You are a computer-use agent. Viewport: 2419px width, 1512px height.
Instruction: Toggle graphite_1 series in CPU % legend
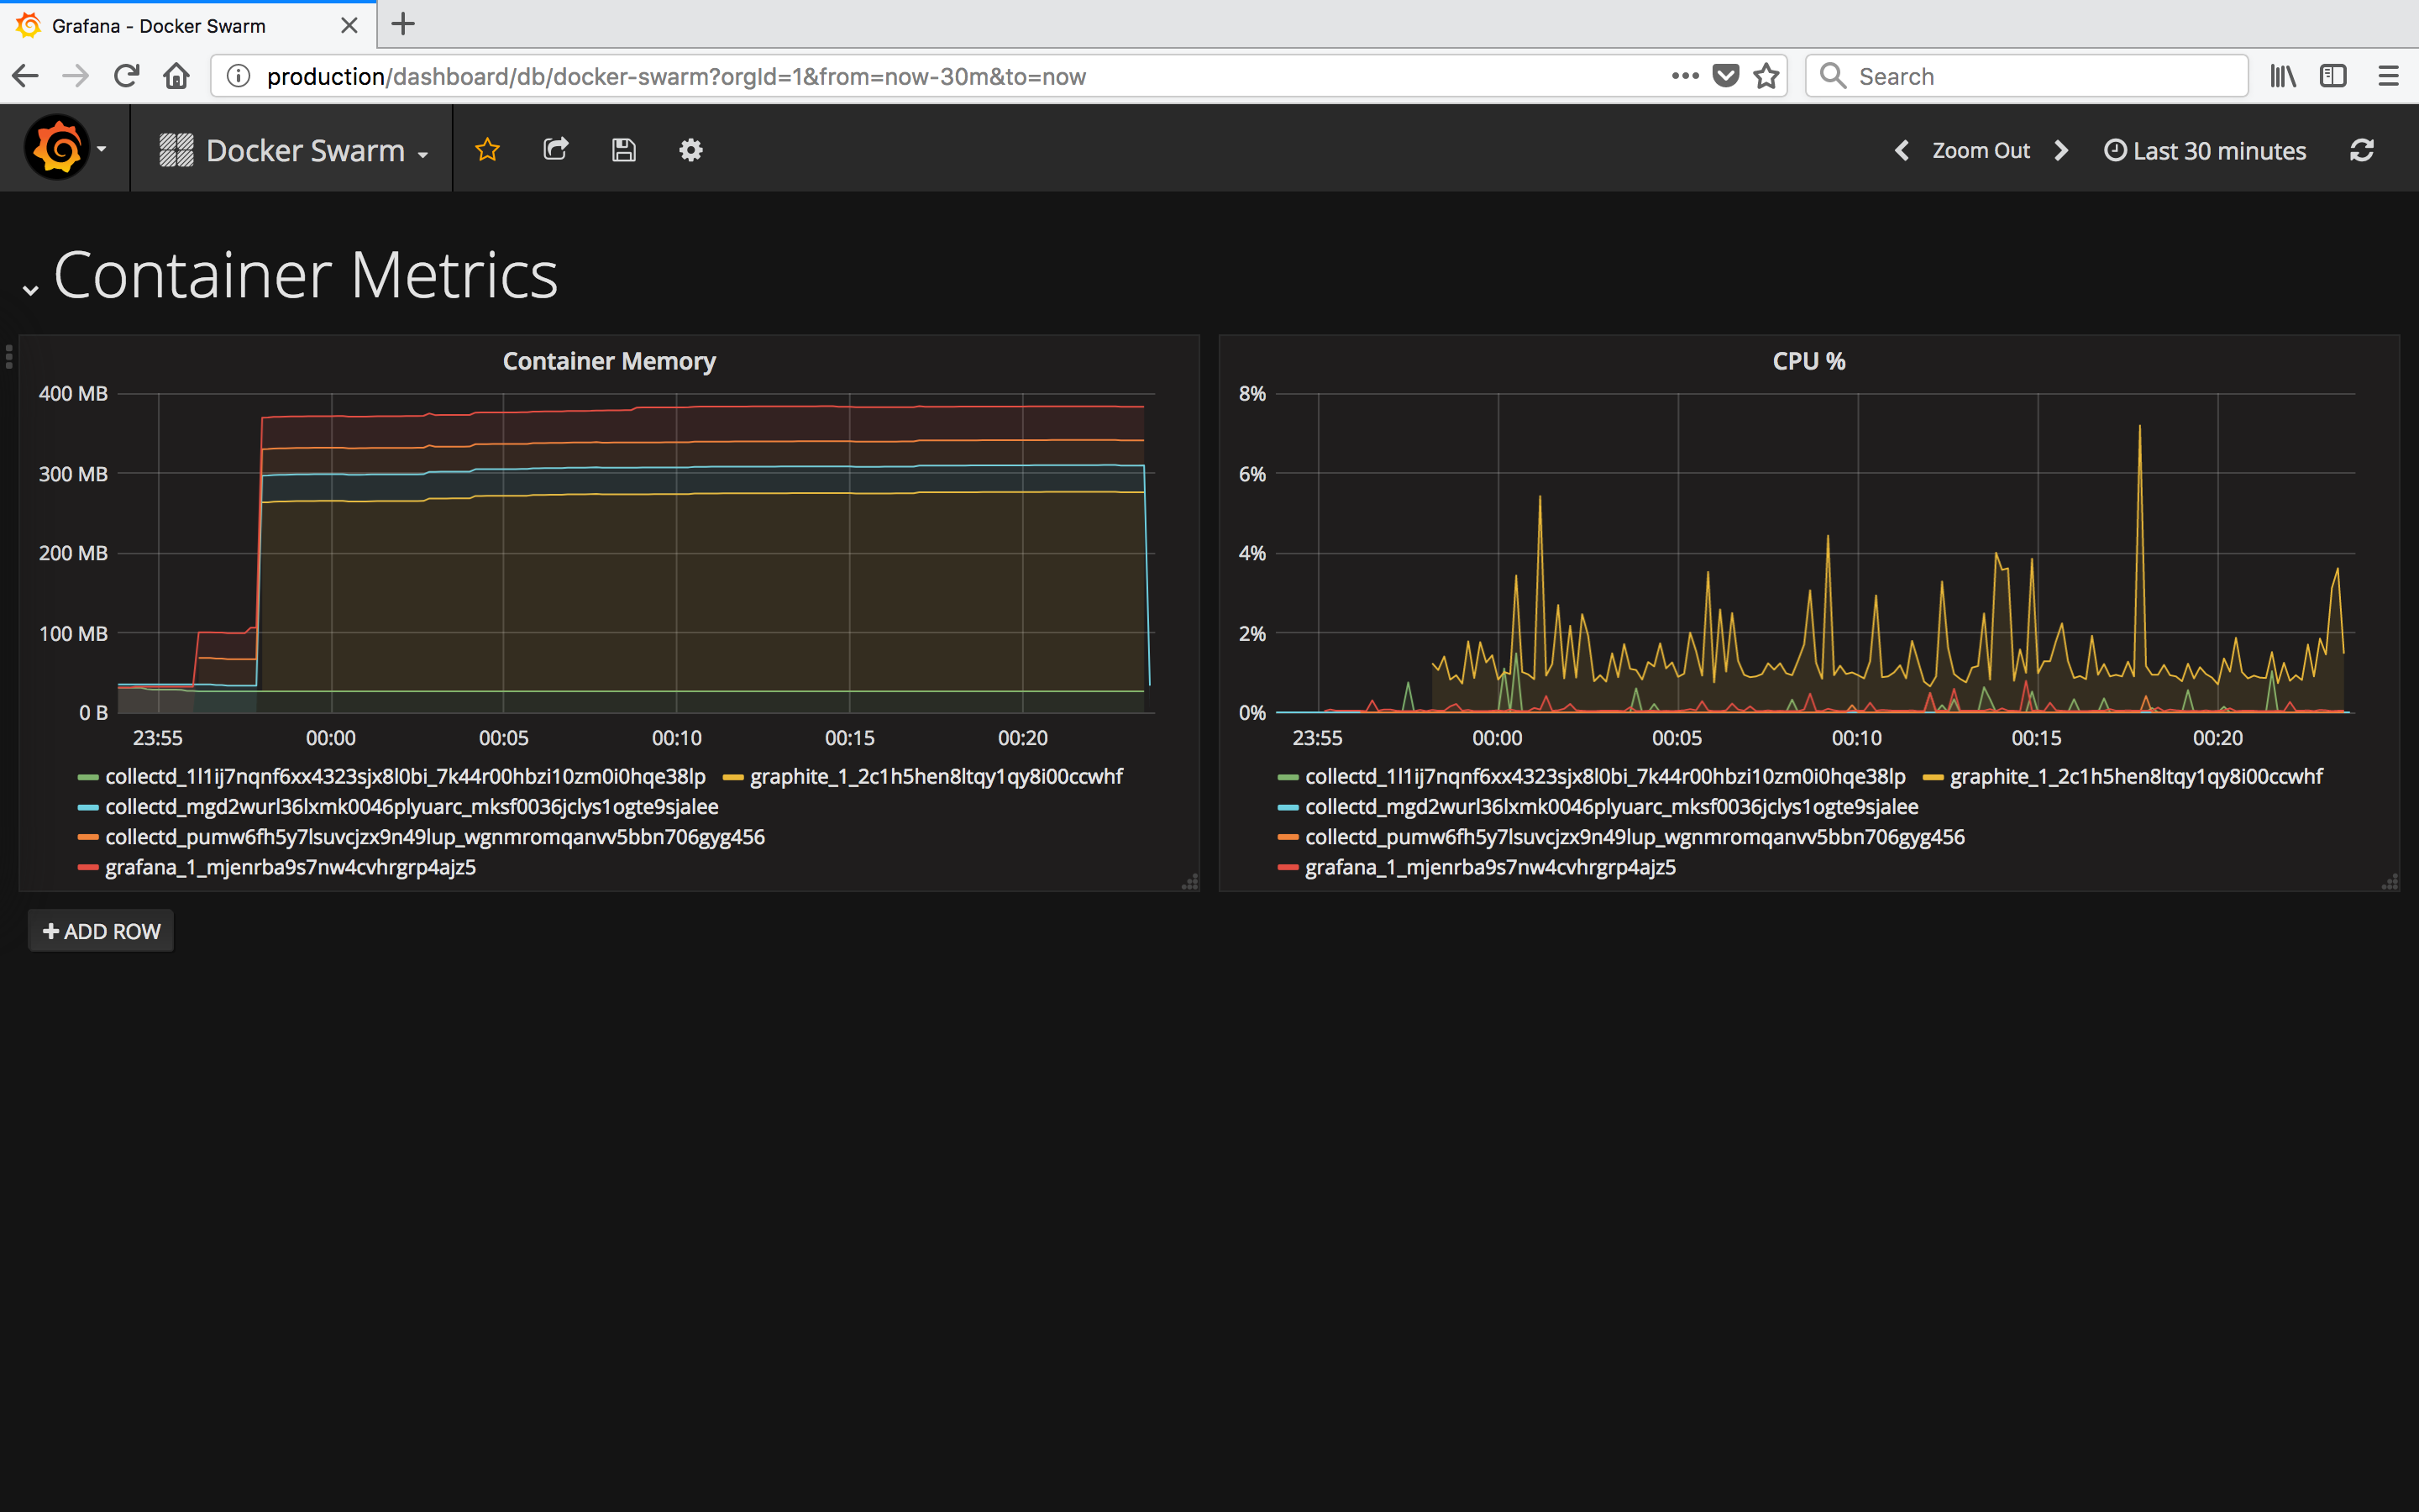point(2135,777)
